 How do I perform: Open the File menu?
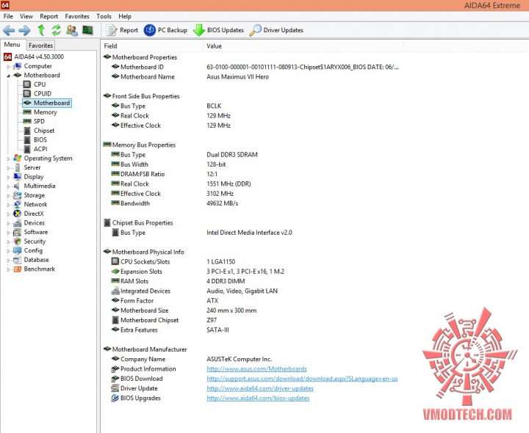8,16
